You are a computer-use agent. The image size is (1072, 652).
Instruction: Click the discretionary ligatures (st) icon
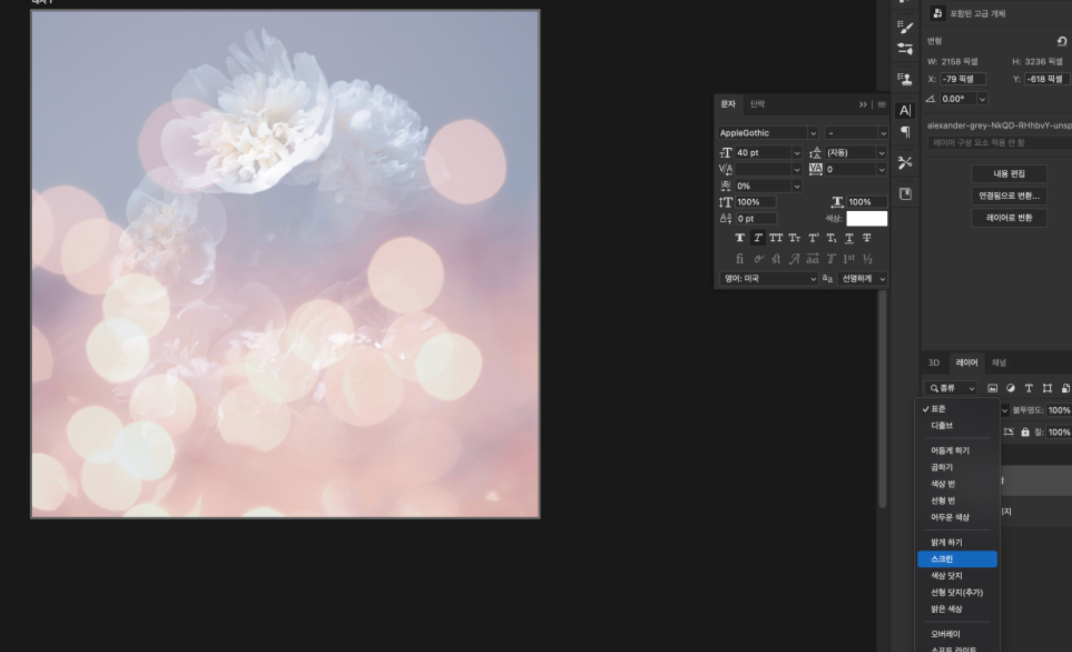(776, 259)
